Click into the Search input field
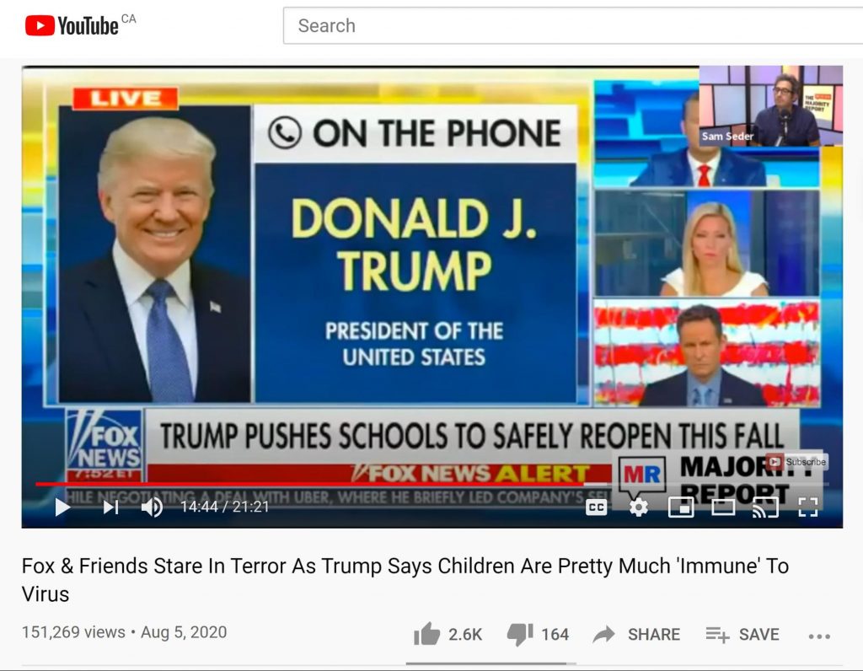The width and height of the screenshot is (863, 671). (573, 25)
